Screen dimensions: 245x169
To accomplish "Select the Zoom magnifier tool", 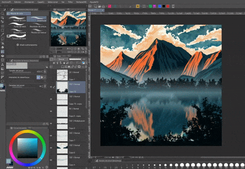I will (x=2, y=13).
